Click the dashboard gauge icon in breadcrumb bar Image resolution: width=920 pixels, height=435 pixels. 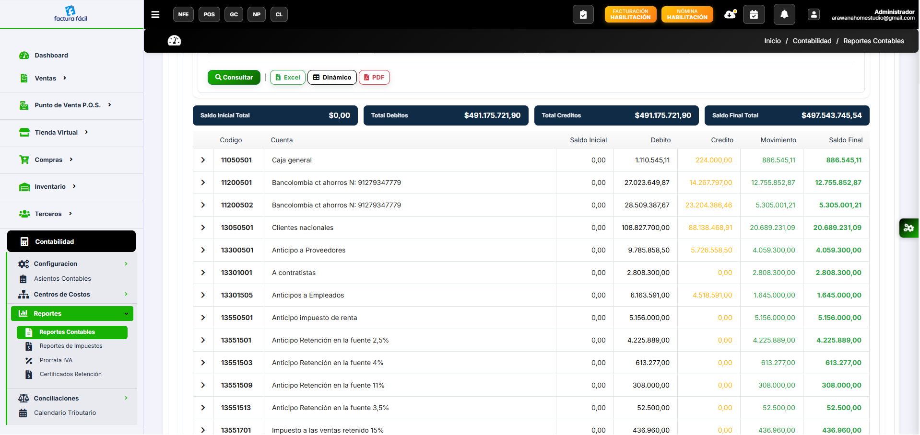[x=174, y=41]
